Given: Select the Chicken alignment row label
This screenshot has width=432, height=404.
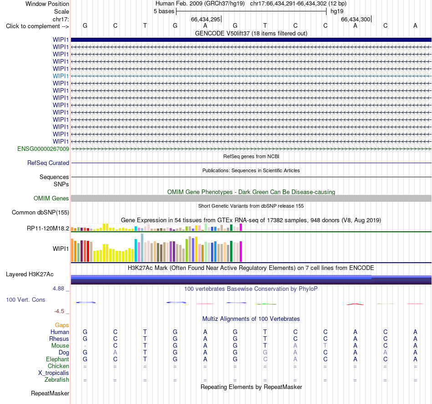Looking at the screenshot, I should coord(58,366).
